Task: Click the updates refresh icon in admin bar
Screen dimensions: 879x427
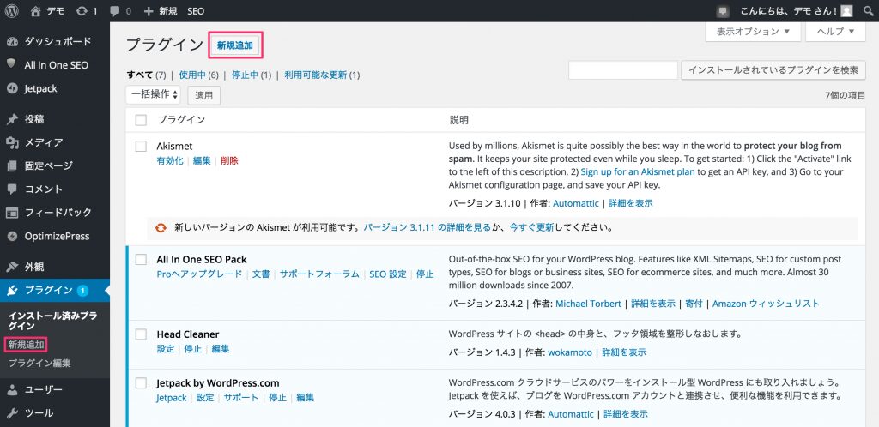Action: pyautogui.click(x=81, y=11)
